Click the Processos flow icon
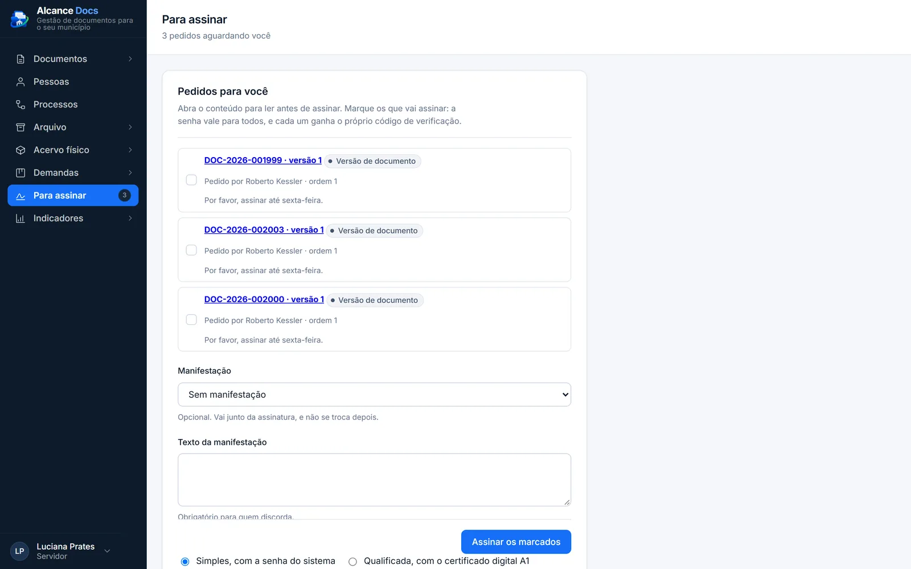 pyautogui.click(x=20, y=105)
